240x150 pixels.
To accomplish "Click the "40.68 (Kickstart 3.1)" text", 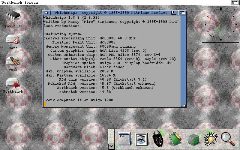I will [x=123, y=79].
